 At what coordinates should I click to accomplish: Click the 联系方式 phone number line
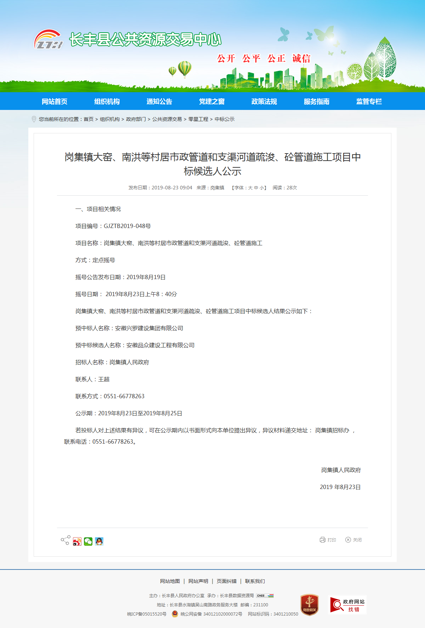[x=110, y=396]
